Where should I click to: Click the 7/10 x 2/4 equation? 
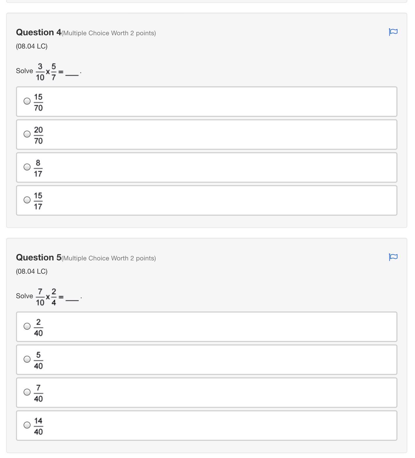point(49,297)
